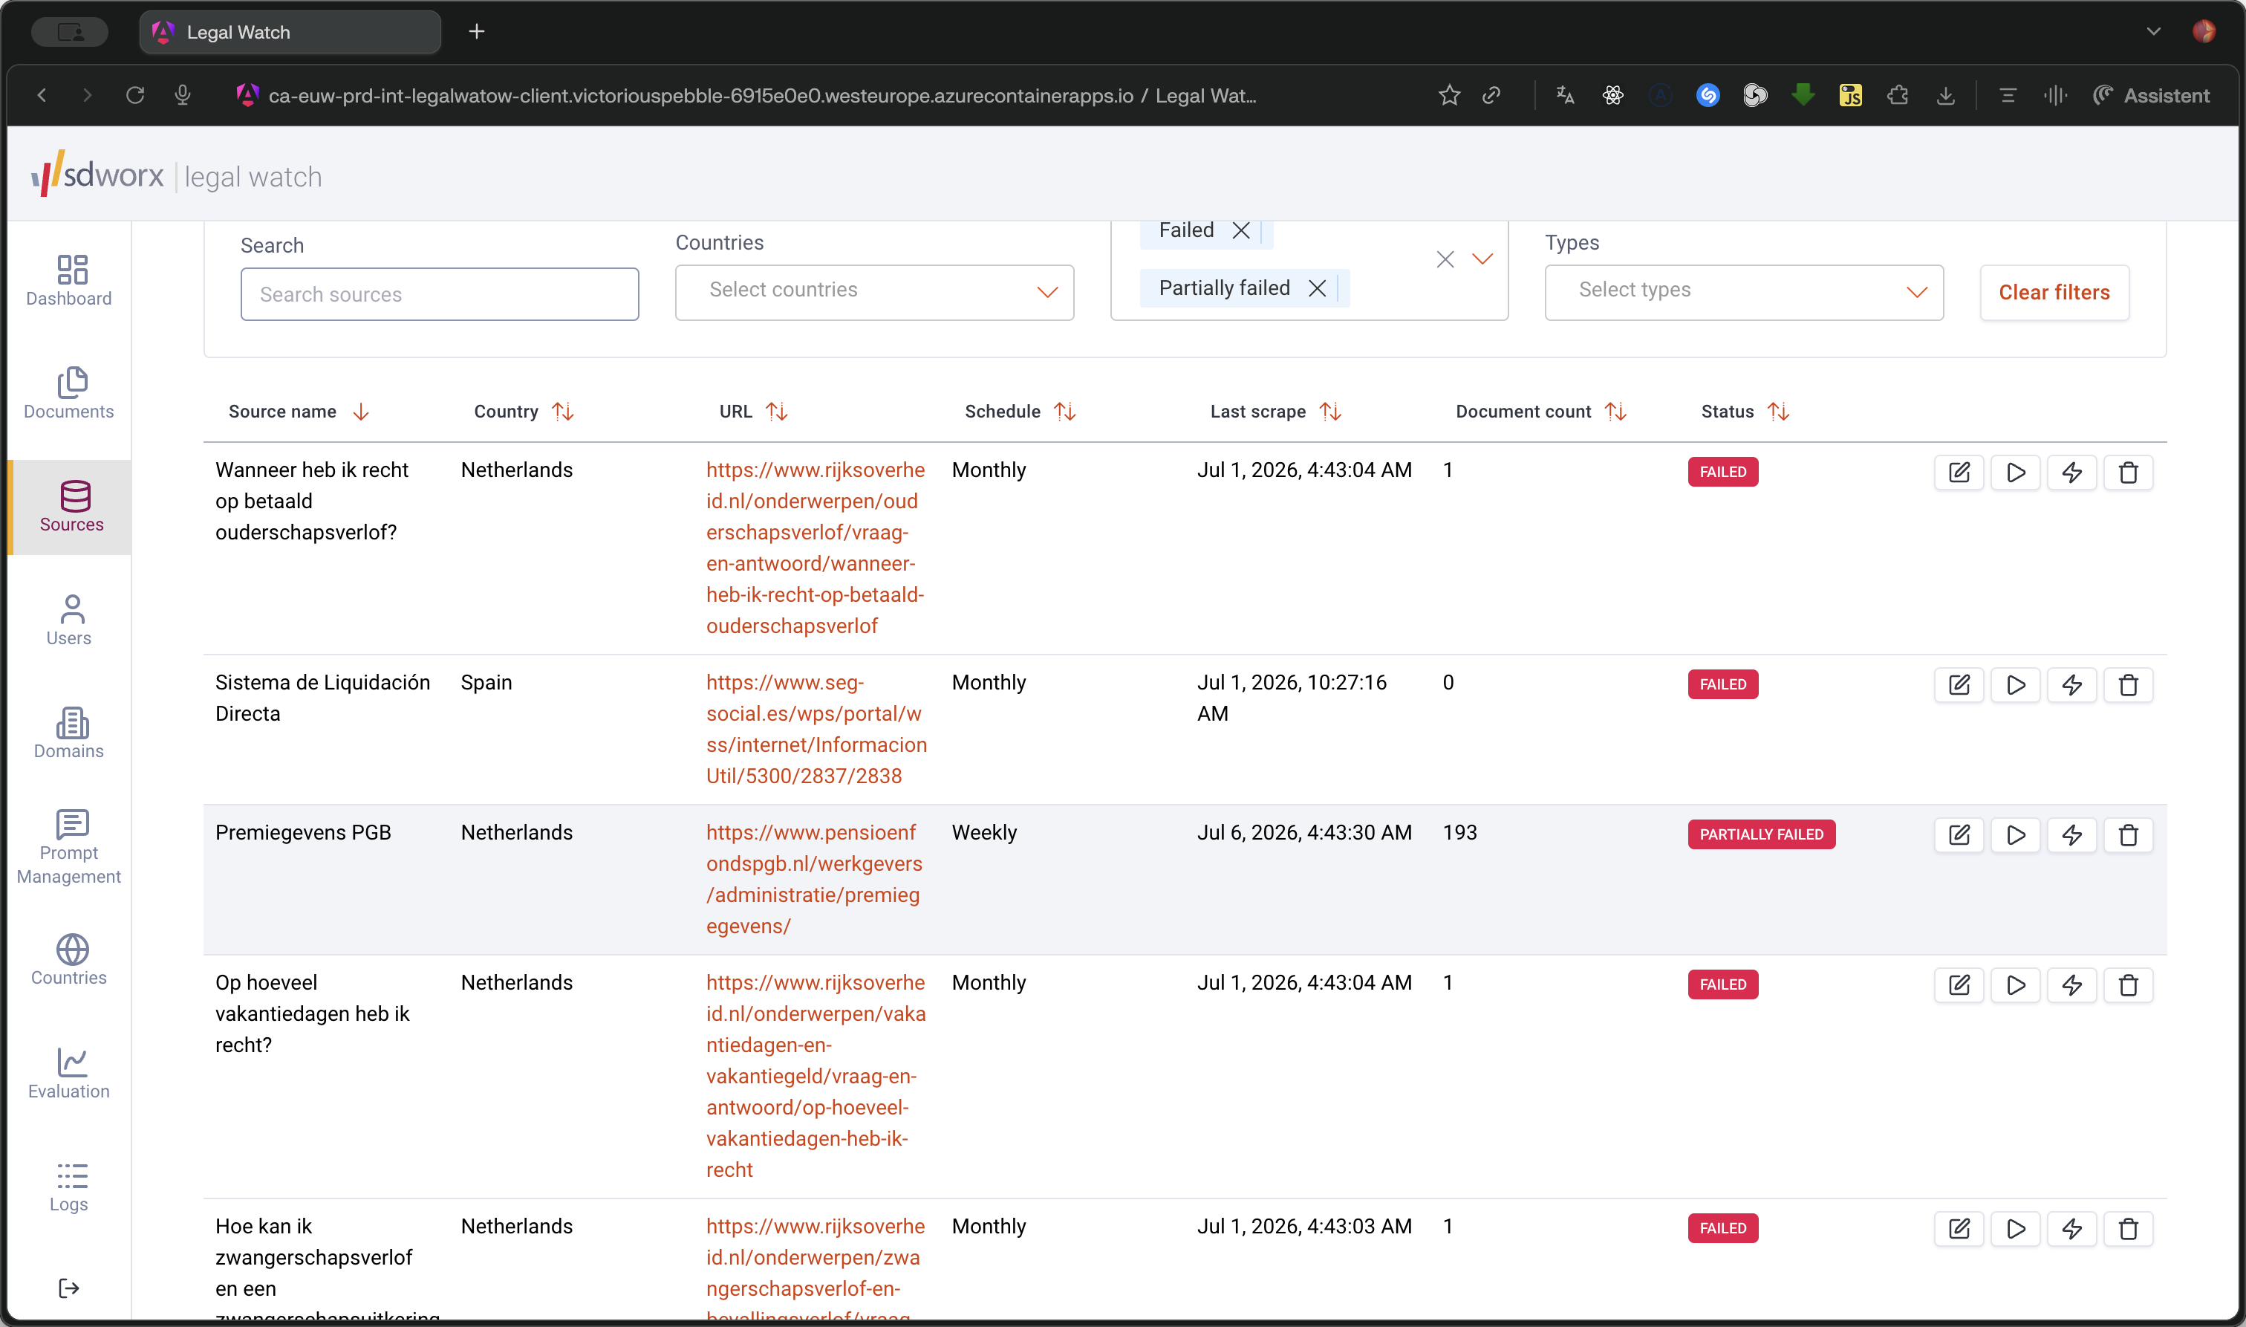The width and height of the screenshot is (2246, 1327).
Task: Delete the Wanneer heb ik recht source
Action: (2128, 472)
